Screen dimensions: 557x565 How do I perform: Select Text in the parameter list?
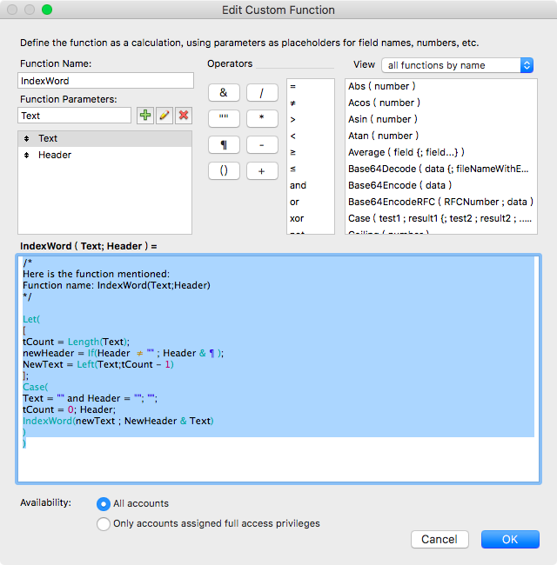pyautogui.click(x=104, y=138)
